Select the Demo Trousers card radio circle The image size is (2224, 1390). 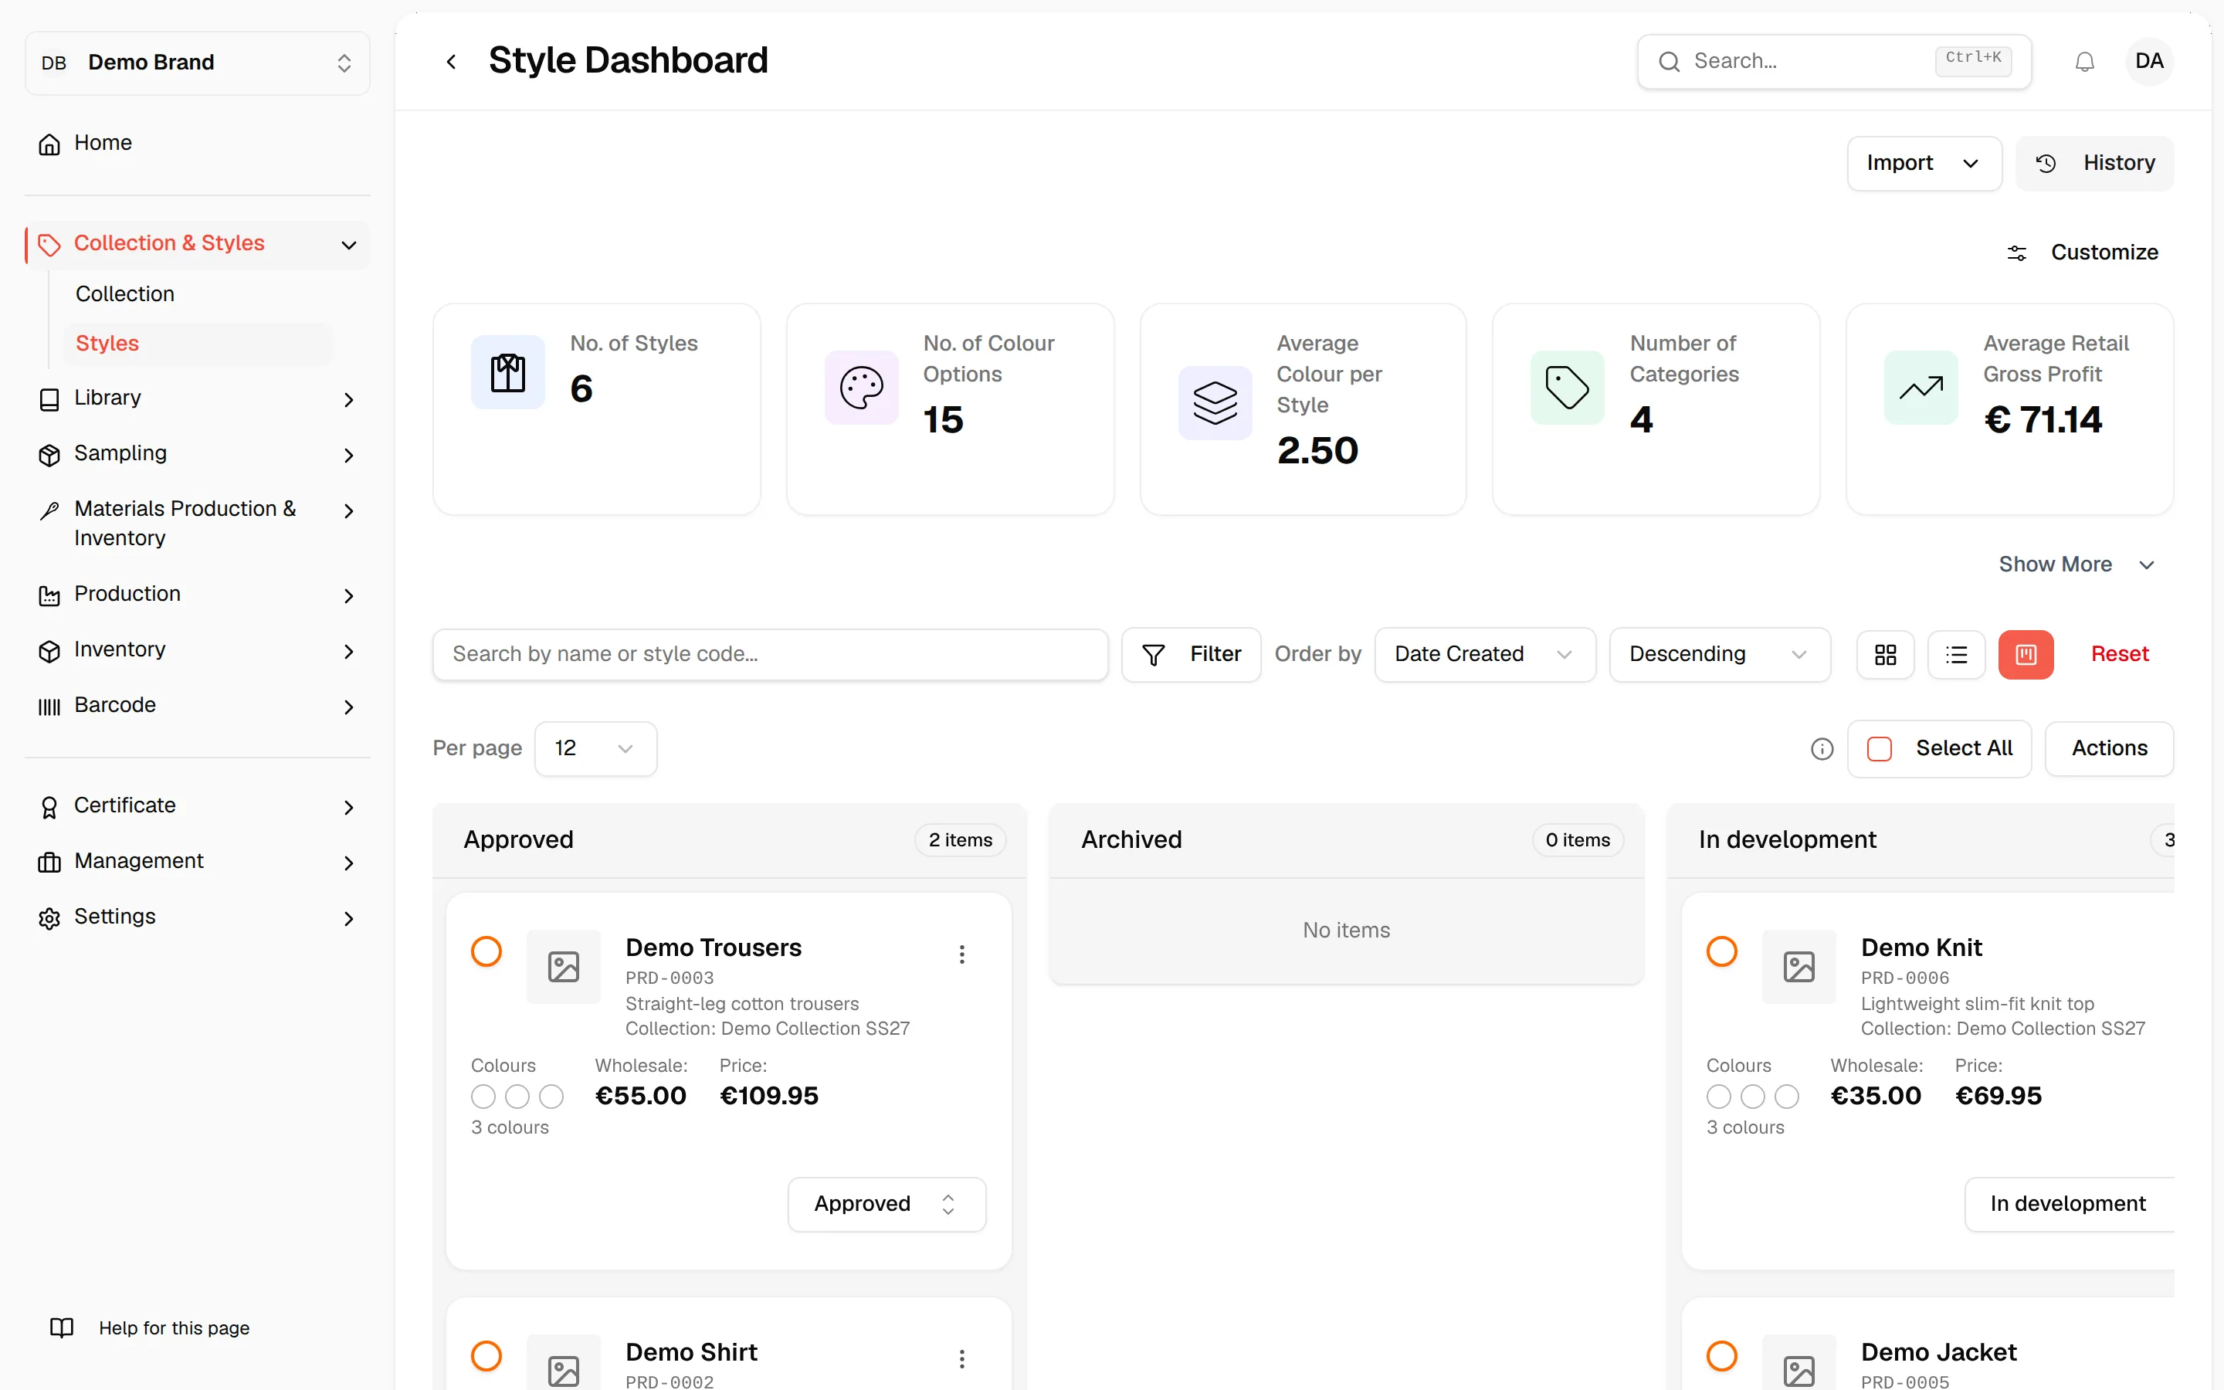pyautogui.click(x=486, y=951)
